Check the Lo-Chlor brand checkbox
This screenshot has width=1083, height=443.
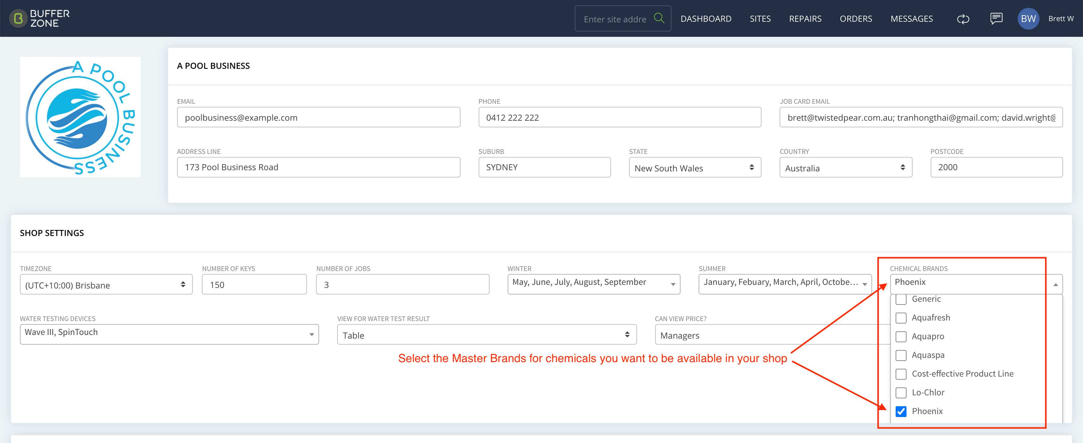[900, 393]
